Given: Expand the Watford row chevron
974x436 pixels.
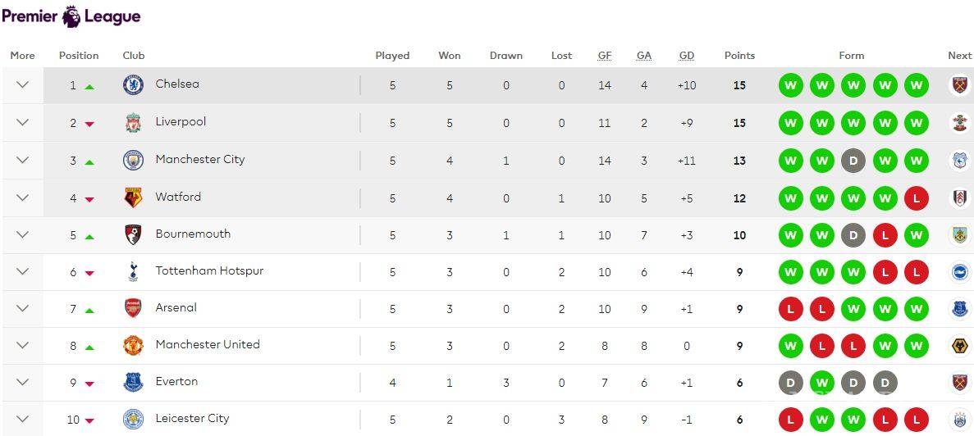Looking at the screenshot, I should click(x=22, y=198).
